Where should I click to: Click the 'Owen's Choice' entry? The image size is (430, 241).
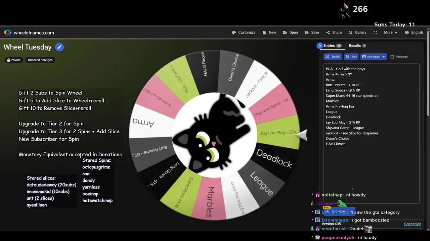click(337, 139)
